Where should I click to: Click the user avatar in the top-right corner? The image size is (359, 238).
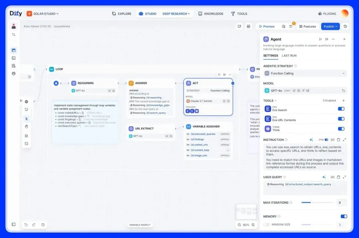click(344, 14)
